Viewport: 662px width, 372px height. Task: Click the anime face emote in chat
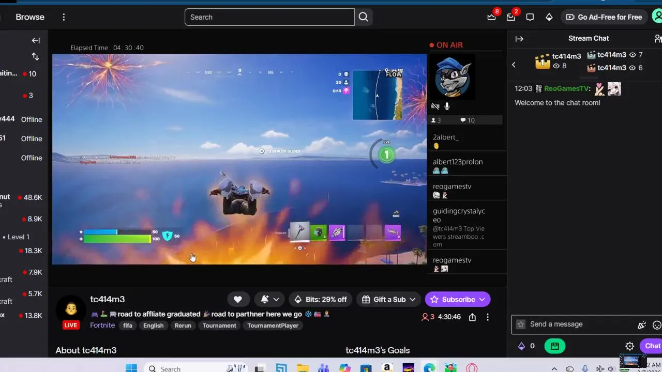pos(614,89)
